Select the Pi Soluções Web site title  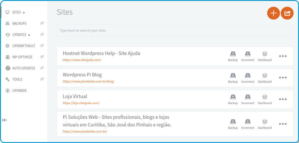pyautogui.click(x=117, y=121)
